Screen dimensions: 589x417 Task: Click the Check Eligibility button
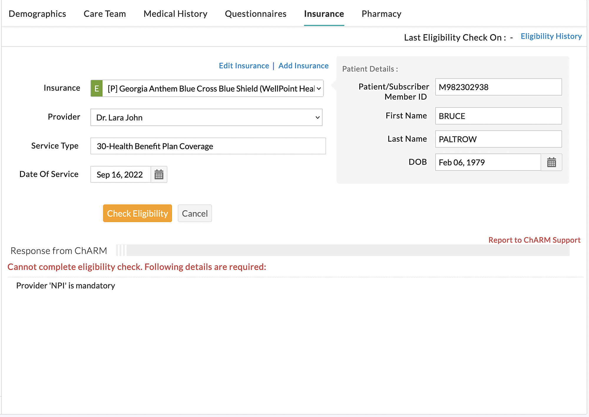tap(137, 213)
